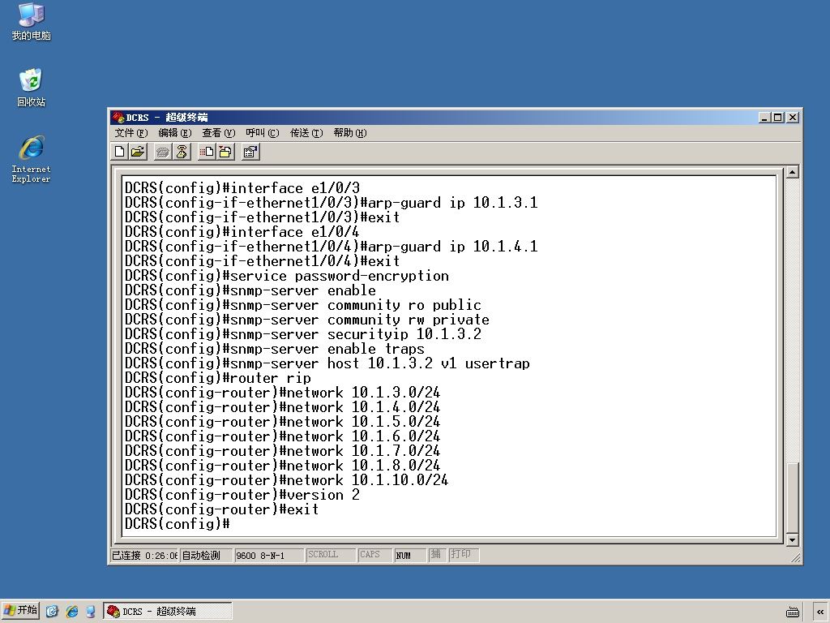830x623 pixels.
Task: Expand hidden tray icons chevron
Action: point(820,612)
